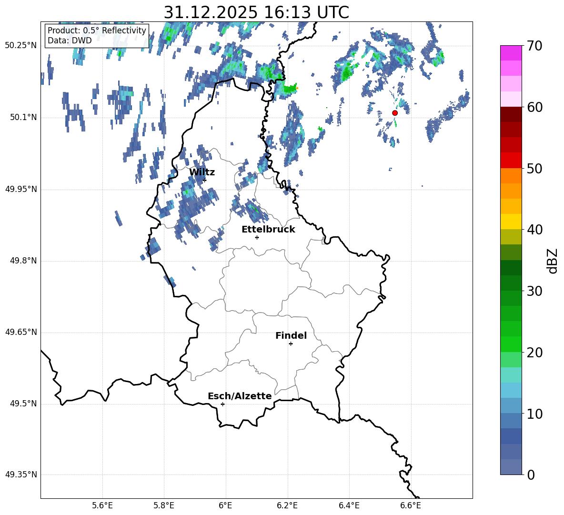Select the Esch/Alzette city label
564x515 pixels.
click(x=240, y=396)
